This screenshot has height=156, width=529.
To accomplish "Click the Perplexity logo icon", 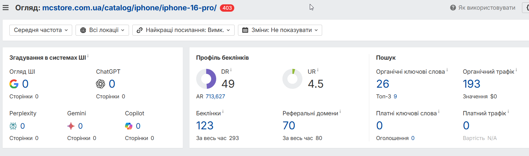I will click(x=13, y=126).
